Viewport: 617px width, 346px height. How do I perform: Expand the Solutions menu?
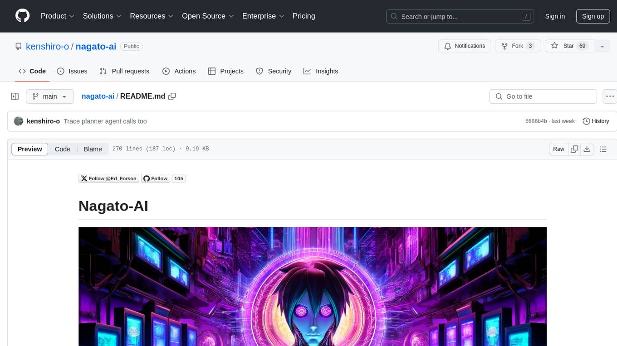click(102, 16)
